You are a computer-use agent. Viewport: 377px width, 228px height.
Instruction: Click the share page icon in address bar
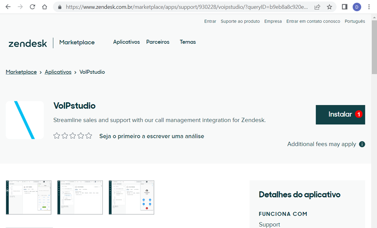click(317, 7)
